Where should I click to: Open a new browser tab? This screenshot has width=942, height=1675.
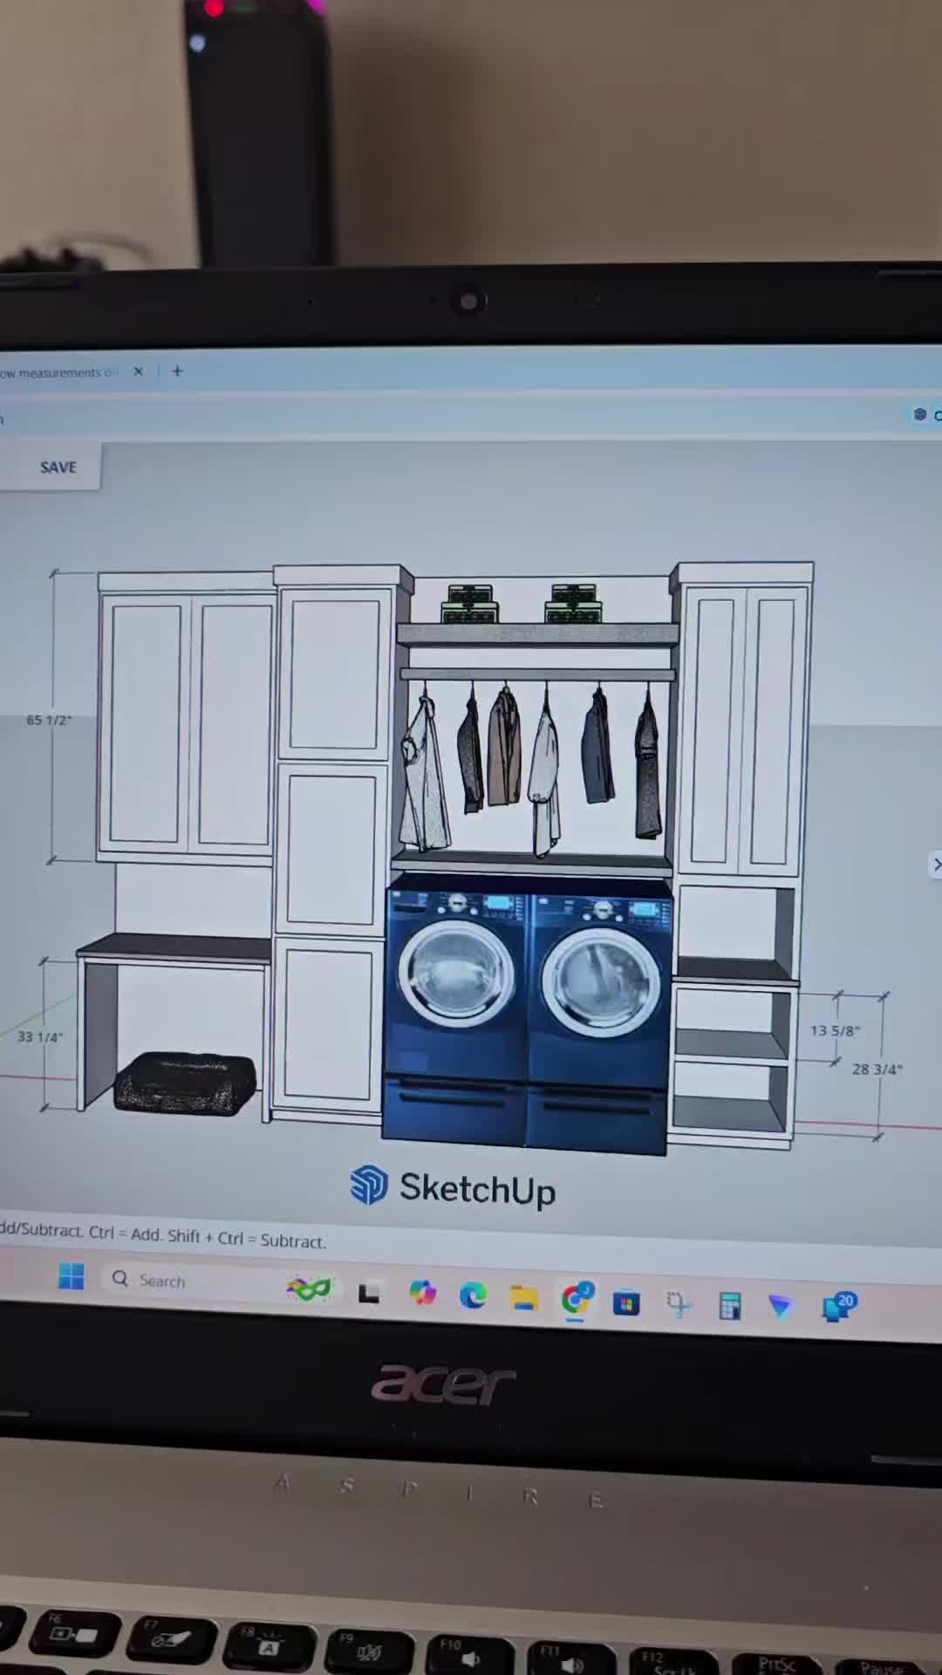(177, 371)
